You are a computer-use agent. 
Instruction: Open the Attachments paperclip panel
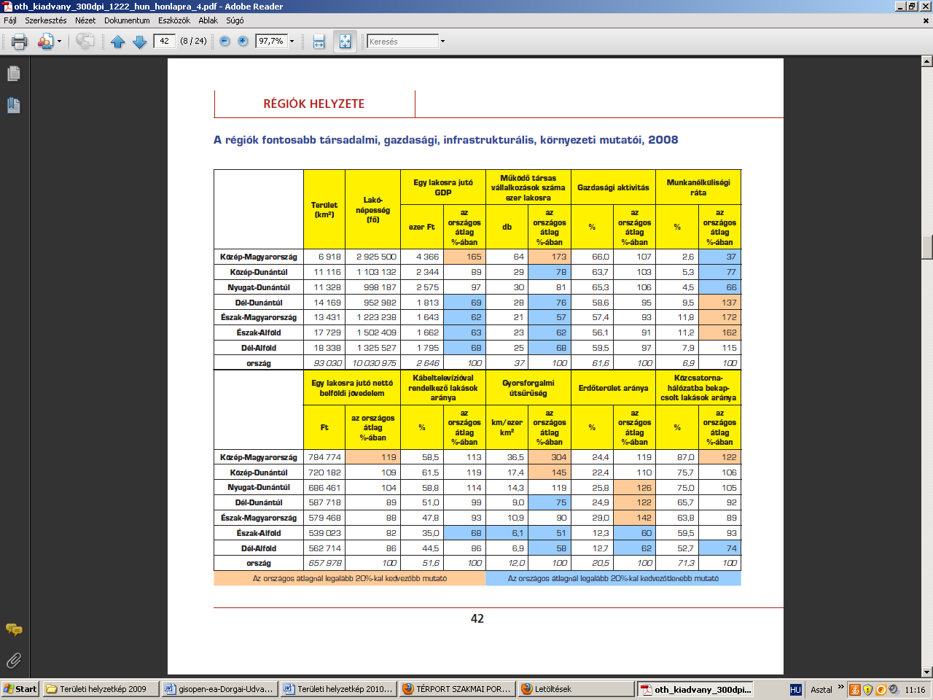tap(14, 661)
